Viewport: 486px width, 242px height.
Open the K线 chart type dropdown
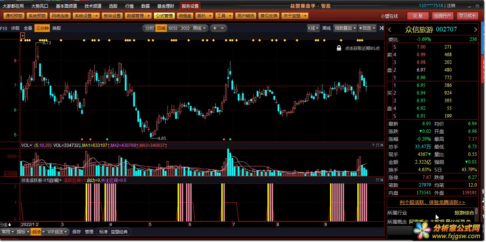tap(313, 28)
